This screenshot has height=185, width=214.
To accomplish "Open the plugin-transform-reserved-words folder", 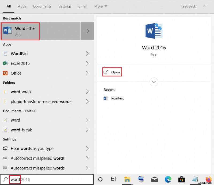I will pyautogui.click(x=37, y=102).
